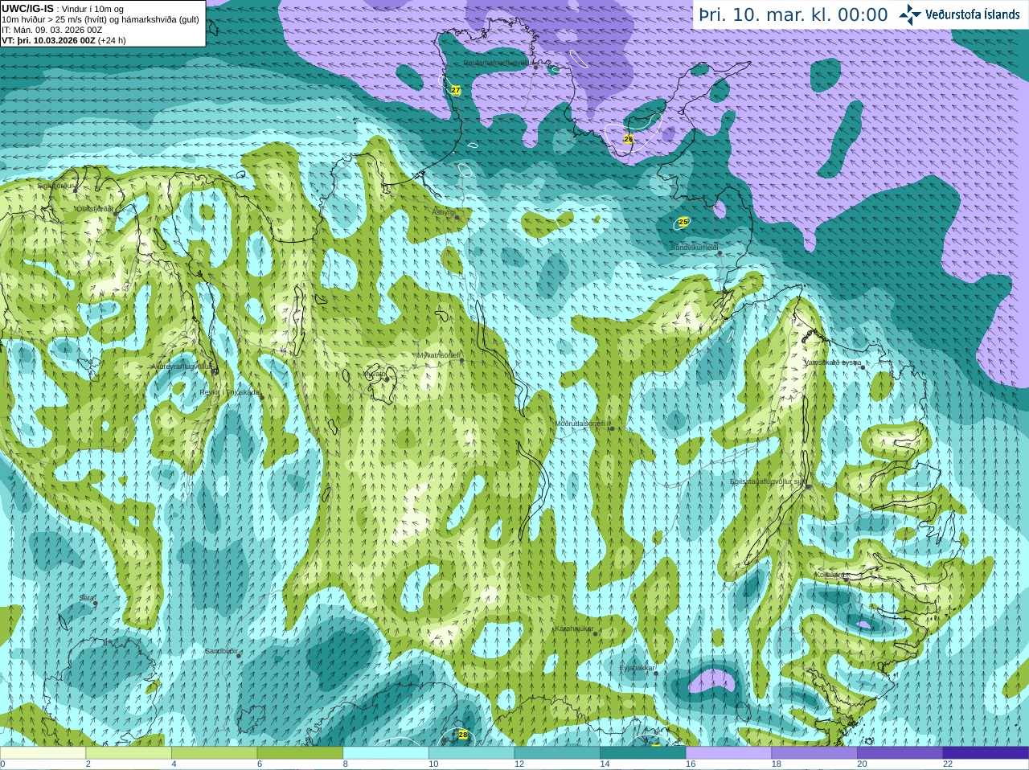Viewport: 1029px width, 770px height.
Task: Click the 'Sandbúðir' place label
Action: (220, 651)
